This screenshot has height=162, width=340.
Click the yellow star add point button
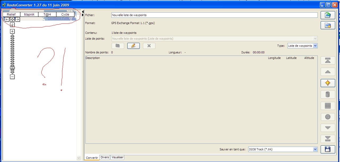tap(328, 83)
